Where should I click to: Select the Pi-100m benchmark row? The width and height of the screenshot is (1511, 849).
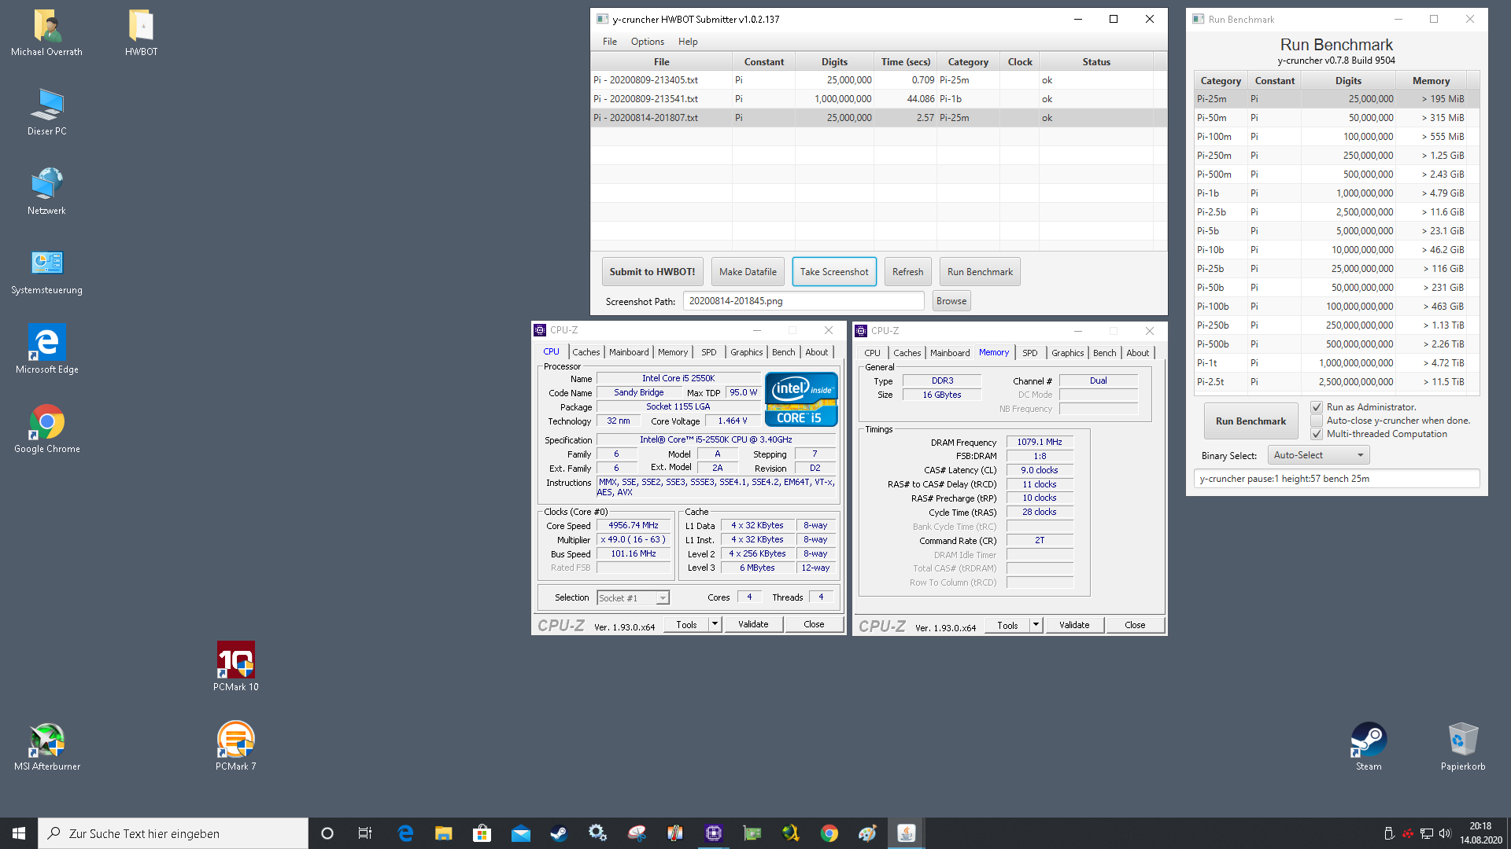tap(1336, 137)
